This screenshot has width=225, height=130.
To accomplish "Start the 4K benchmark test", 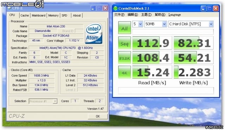I will tap(124, 72).
